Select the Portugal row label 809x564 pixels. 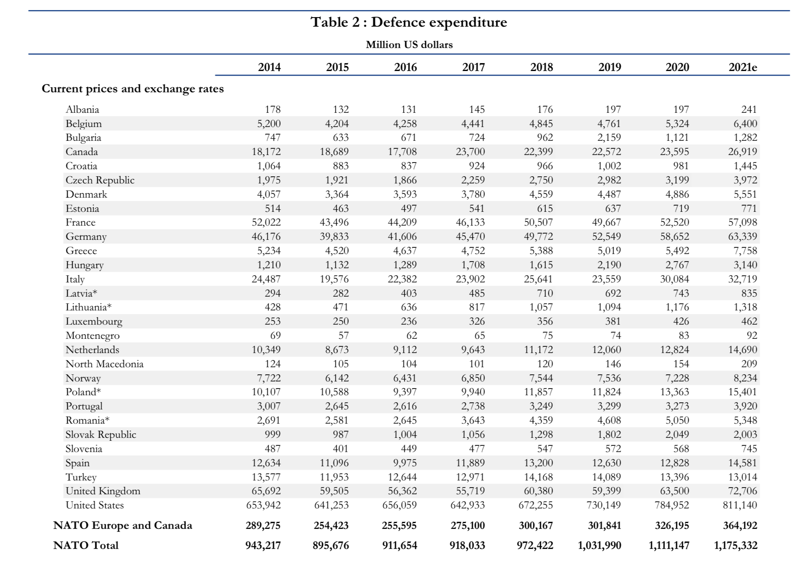(84, 406)
